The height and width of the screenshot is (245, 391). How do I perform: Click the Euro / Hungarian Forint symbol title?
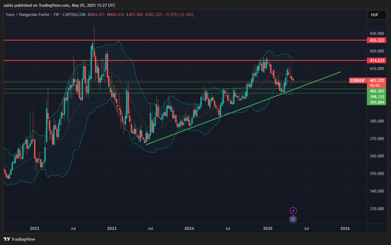click(28, 15)
